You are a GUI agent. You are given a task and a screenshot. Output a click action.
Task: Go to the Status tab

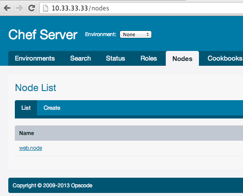(x=116, y=58)
